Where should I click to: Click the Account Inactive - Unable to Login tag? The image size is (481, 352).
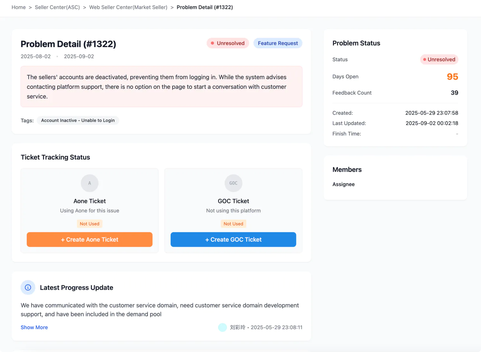78,120
